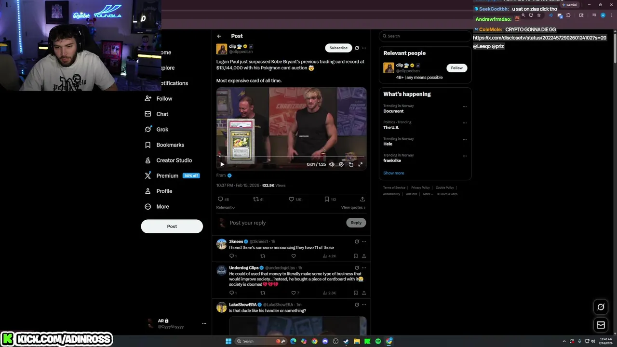This screenshot has height=347, width=617.
Task: Open Underdog Clips reply's more options
Action: (364, 268)
